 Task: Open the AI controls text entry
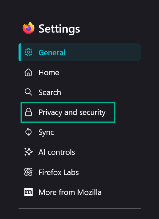tap(57, 152)
